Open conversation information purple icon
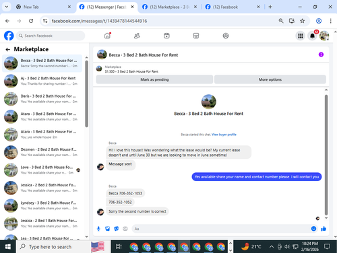Screen dimensions: 337x253 (321, 55)
